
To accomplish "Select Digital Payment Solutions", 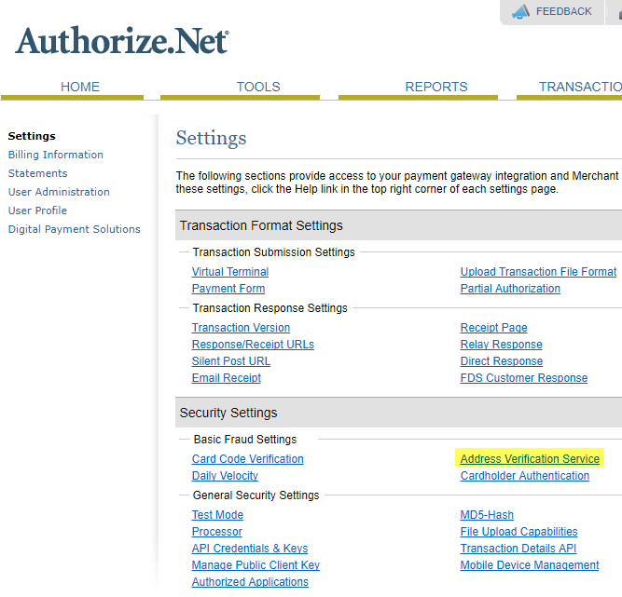I will click(75, 229).
